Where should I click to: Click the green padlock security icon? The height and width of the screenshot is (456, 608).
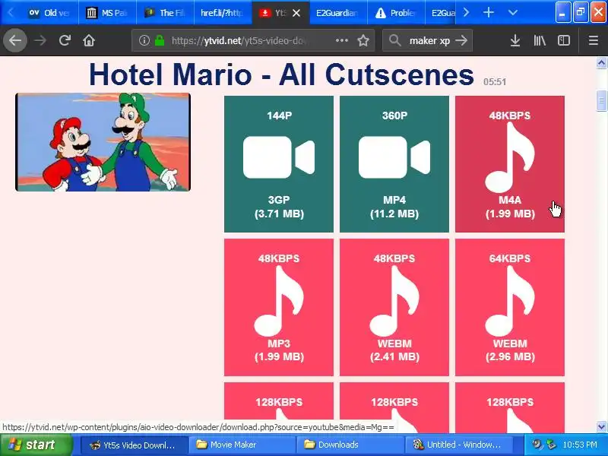(160, 40)
